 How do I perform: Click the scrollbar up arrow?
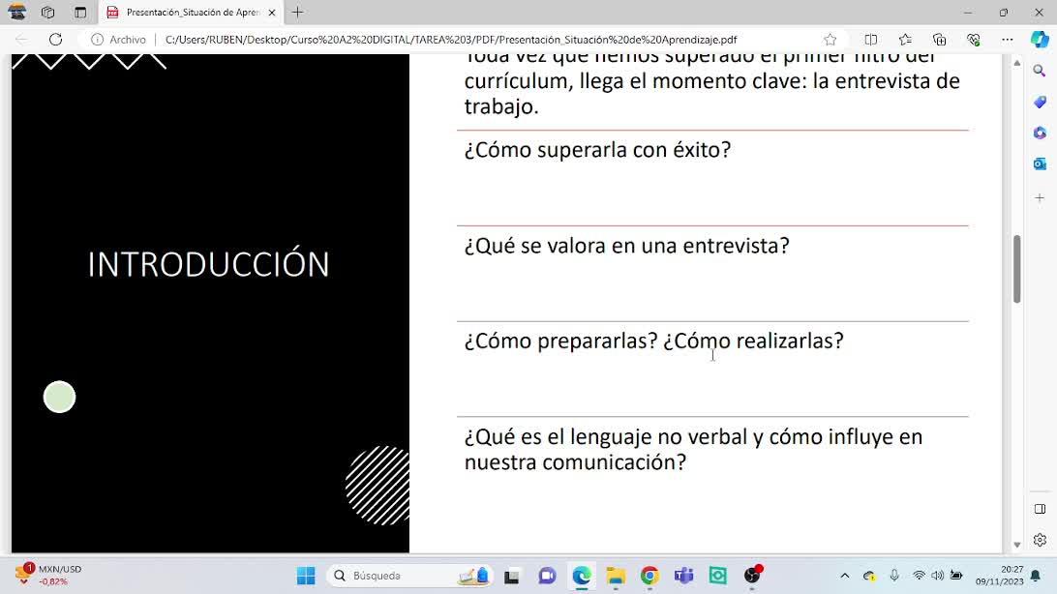click(1016, 63)
